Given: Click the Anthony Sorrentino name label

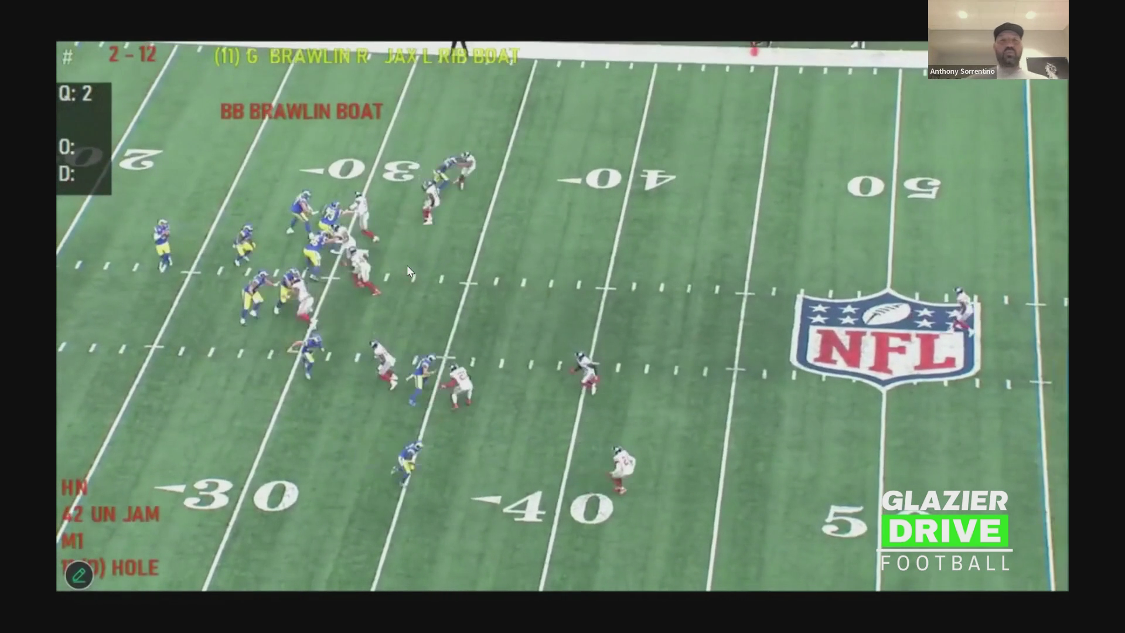Looking at the screenshot, I should (x=962, y=72).
